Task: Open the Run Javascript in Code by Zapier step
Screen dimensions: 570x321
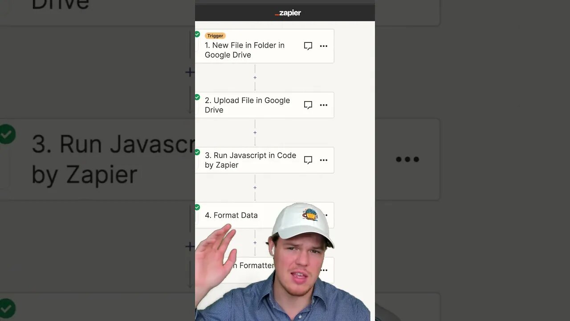Action: pyautogui.click(x=265, y=160)
